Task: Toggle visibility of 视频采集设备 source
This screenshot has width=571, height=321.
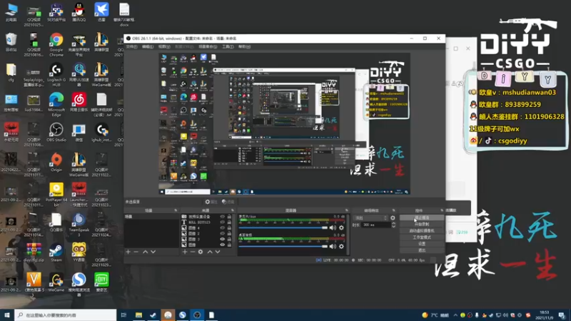Action: point(222,217)
